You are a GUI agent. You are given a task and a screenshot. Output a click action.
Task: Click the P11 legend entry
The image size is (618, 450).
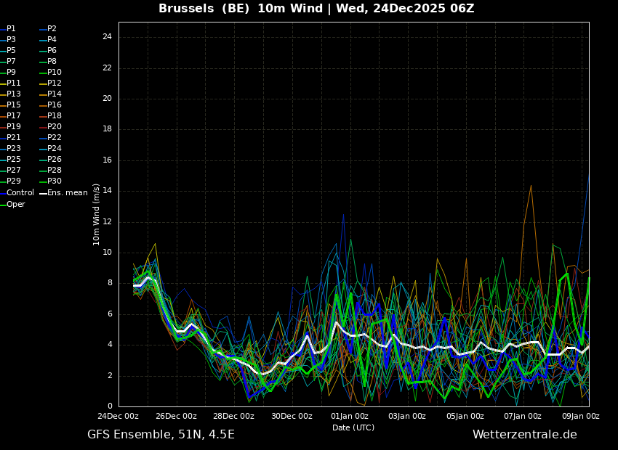(10, 83)
